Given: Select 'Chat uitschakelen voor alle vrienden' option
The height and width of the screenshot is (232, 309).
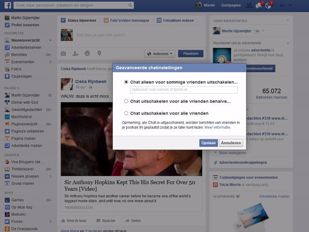Looking at the screenshot, I should pos(127,113).
